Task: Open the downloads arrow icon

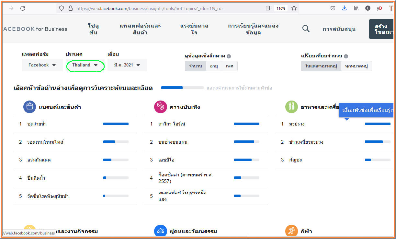Action: pos(344,8)
